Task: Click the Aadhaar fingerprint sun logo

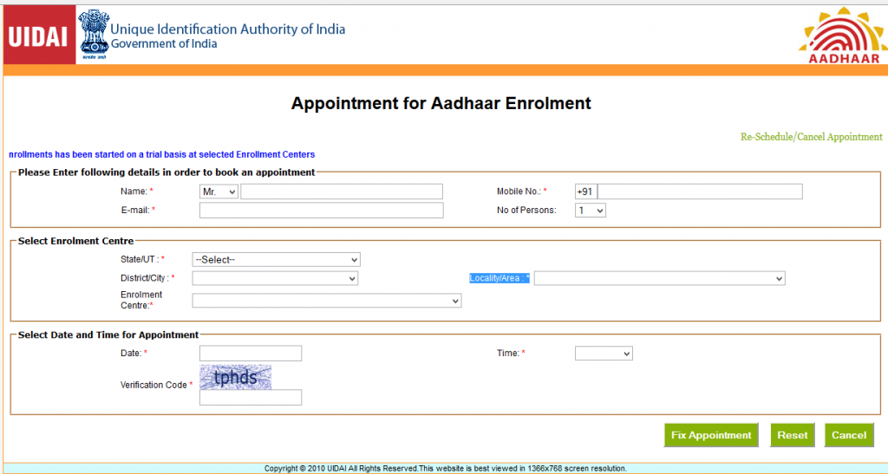Action: [843, 35]
